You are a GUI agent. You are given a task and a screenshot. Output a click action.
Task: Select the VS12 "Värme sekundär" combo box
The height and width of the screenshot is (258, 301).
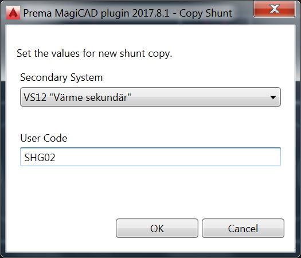click(x=150, y=97)
